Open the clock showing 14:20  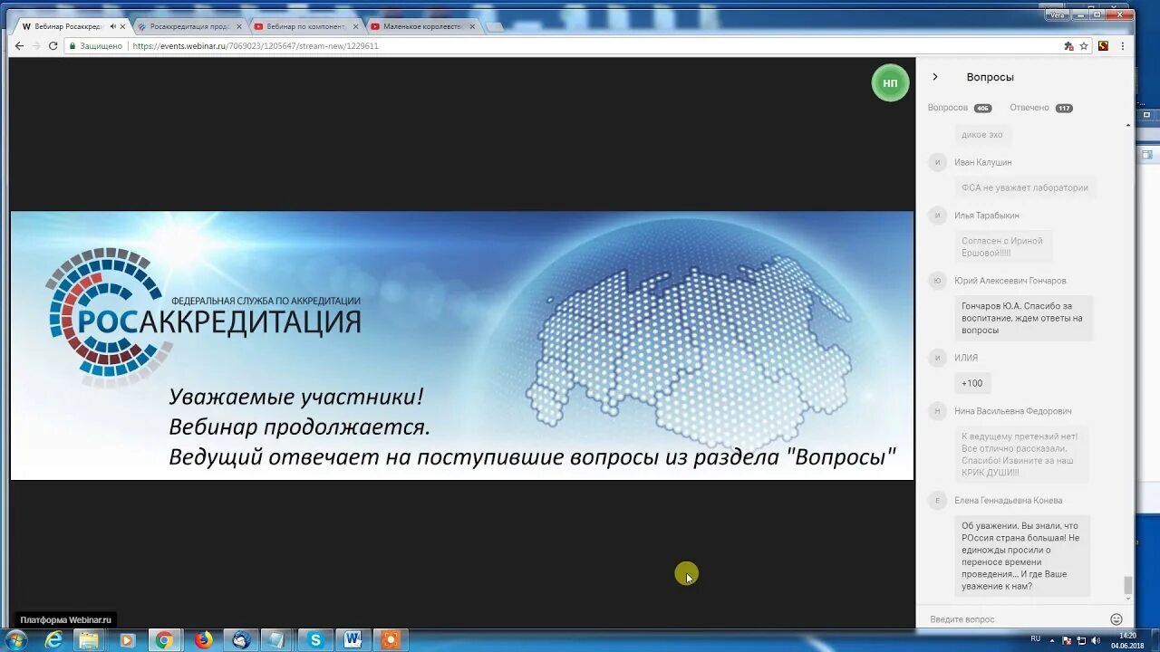[x=1128, y=640]
